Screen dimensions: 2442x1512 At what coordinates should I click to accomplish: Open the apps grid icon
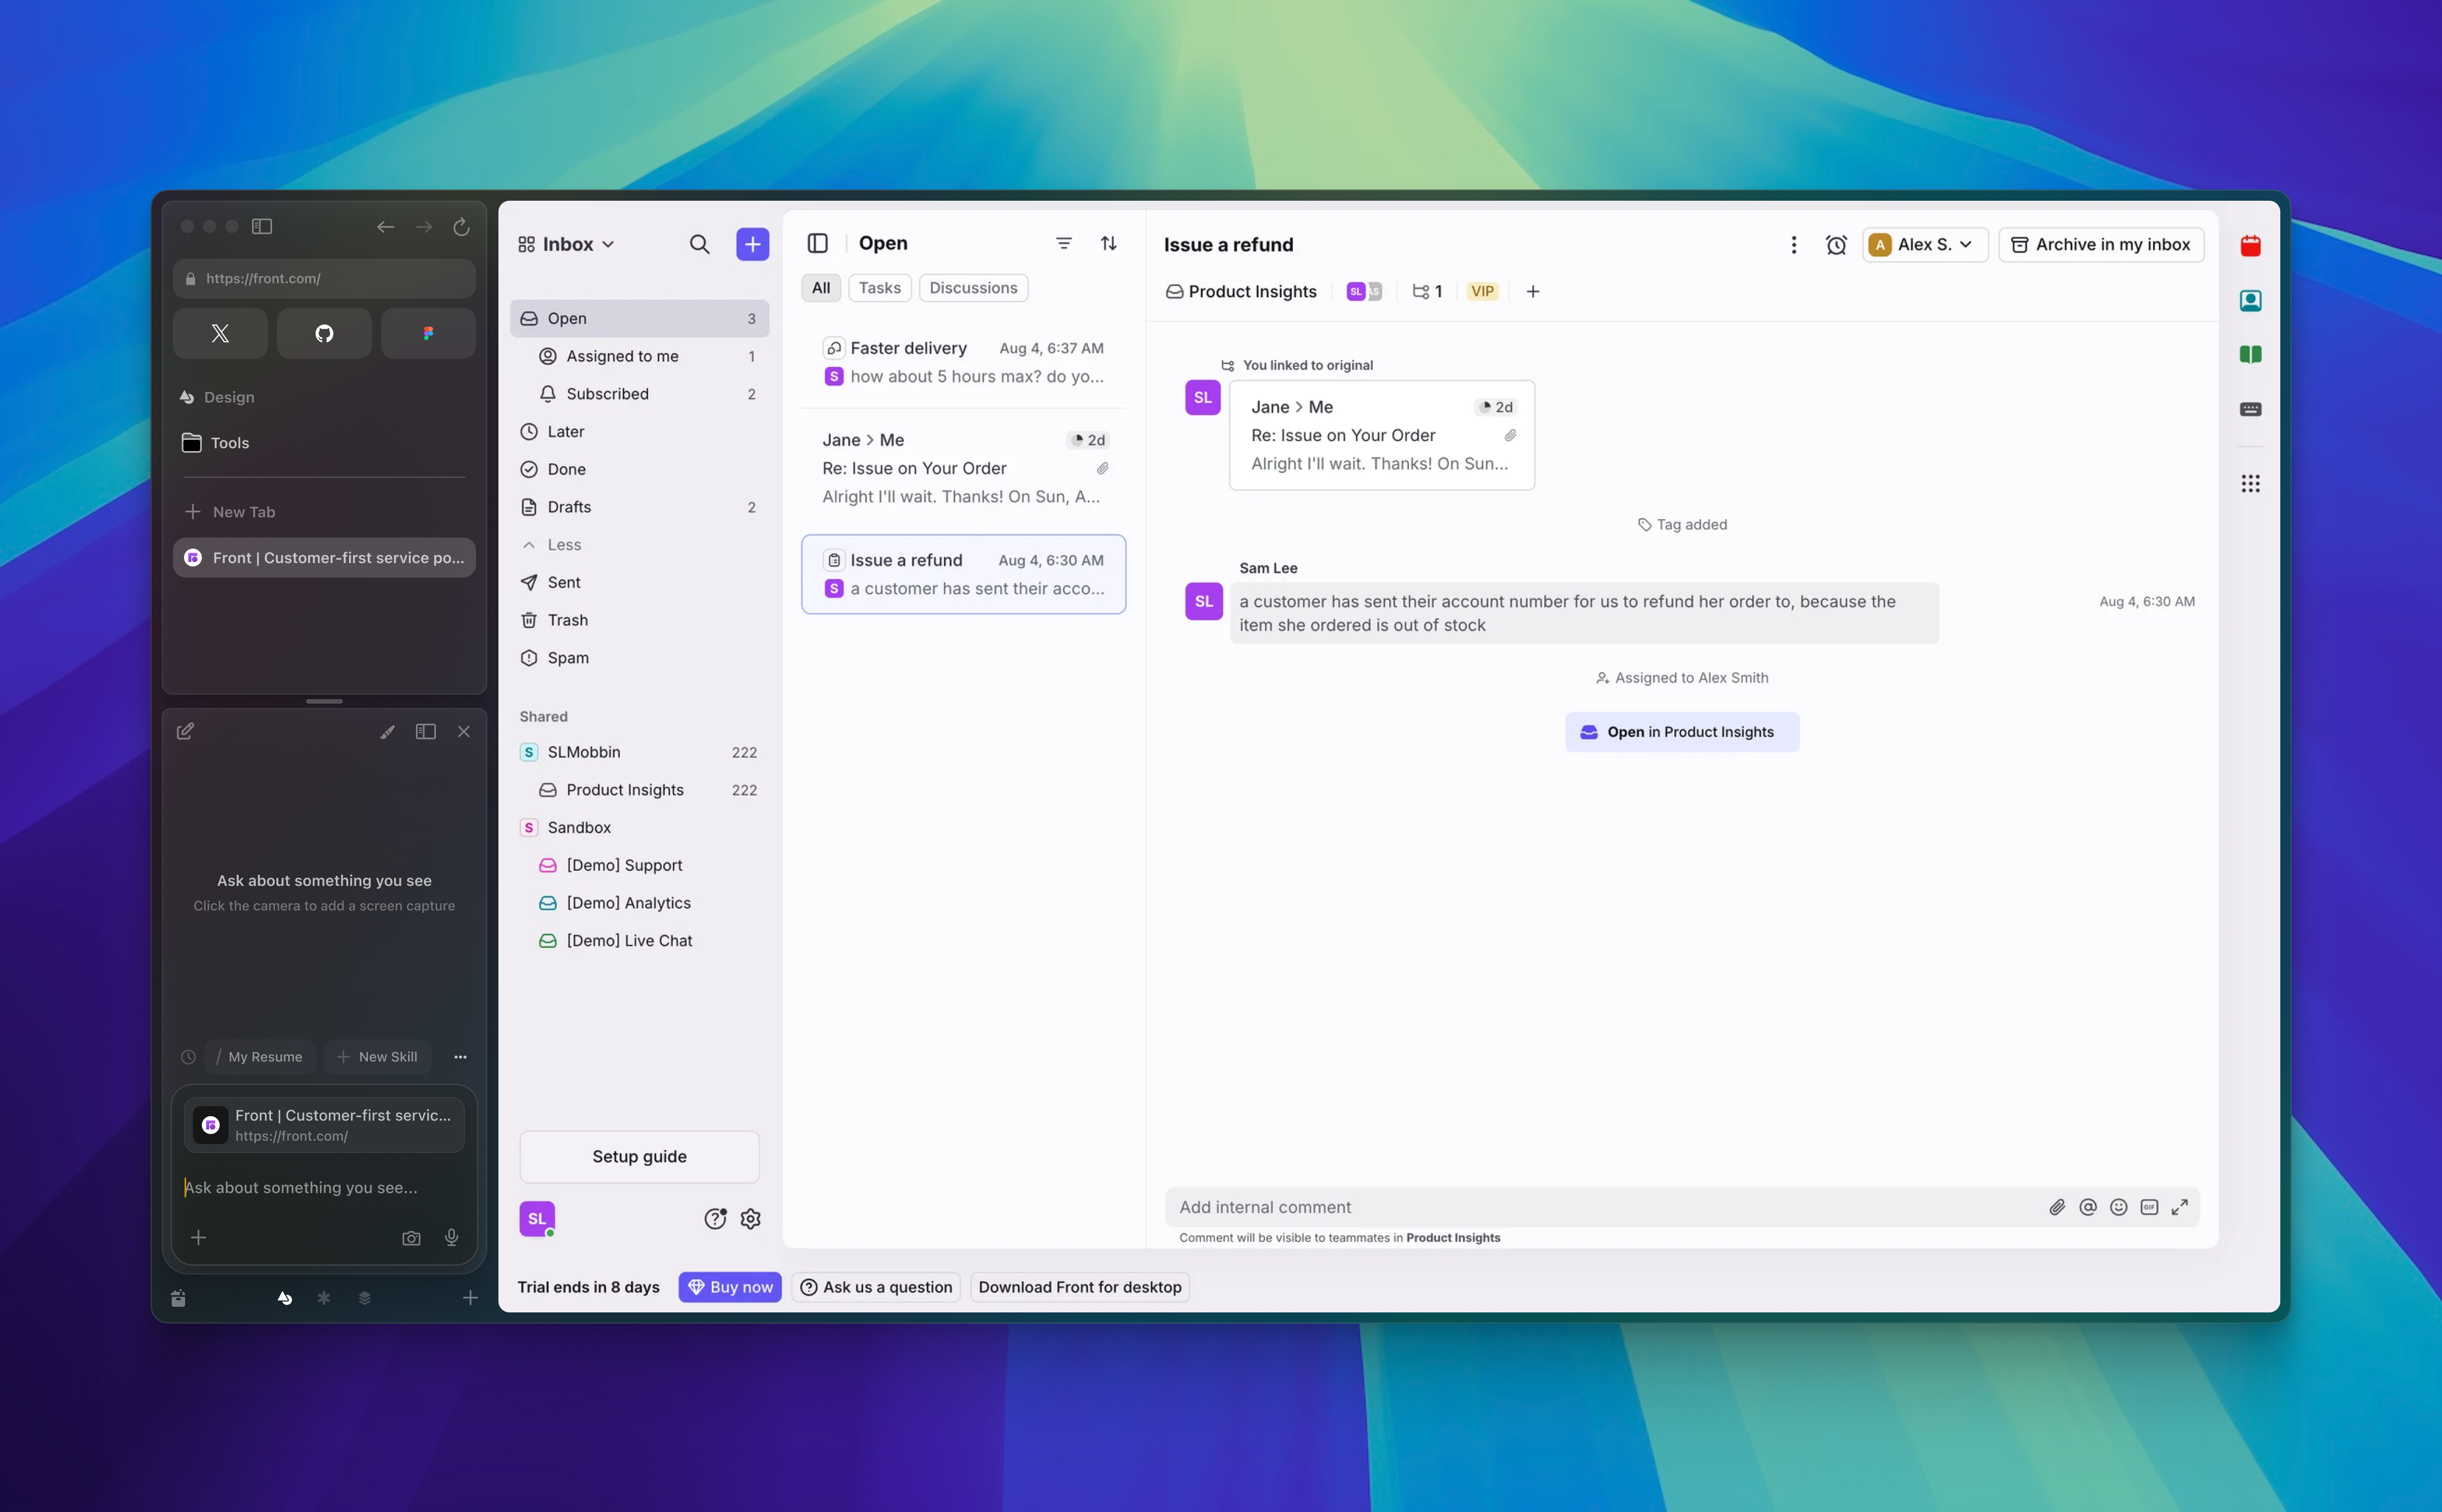[2250, 484]
